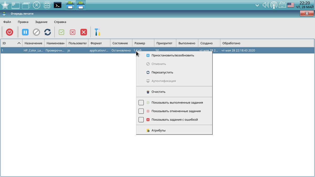Image resolution: width=315 pixels, height=177 pixels.
Task: Sort by the Размер column header
Action: pos(143,43)
